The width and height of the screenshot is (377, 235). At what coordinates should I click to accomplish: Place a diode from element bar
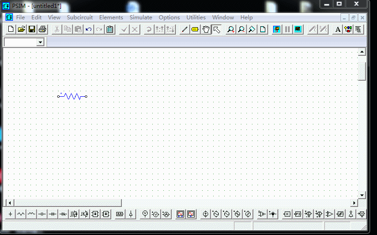point(53,214)
